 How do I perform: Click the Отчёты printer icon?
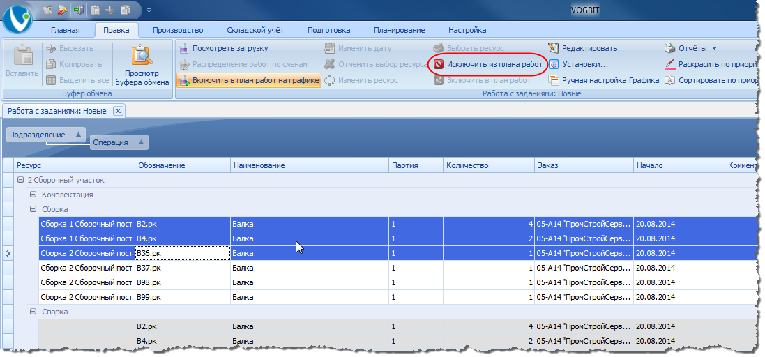(x=670, y=48)
